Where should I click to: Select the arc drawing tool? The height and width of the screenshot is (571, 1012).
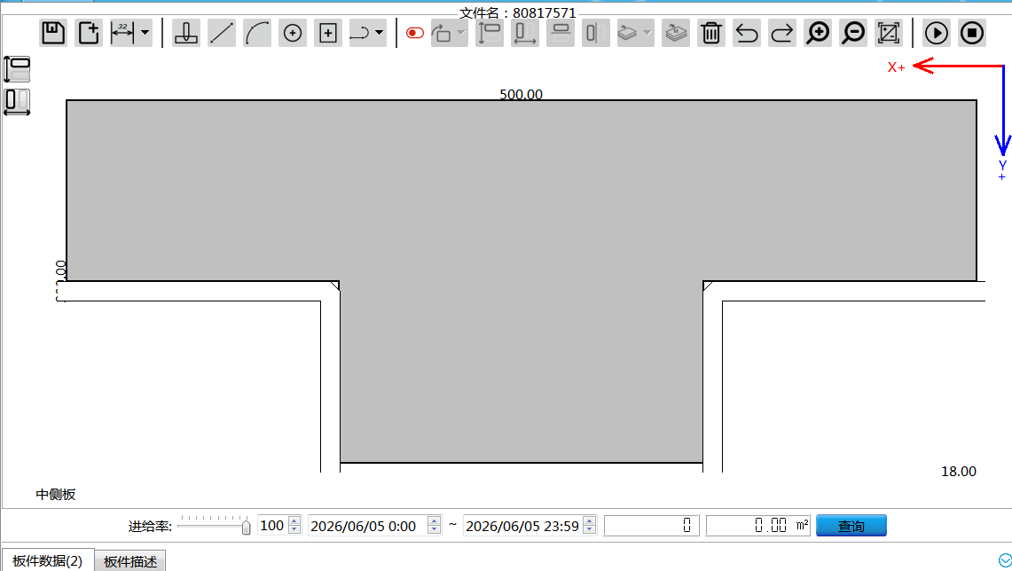tap(257, 33)
